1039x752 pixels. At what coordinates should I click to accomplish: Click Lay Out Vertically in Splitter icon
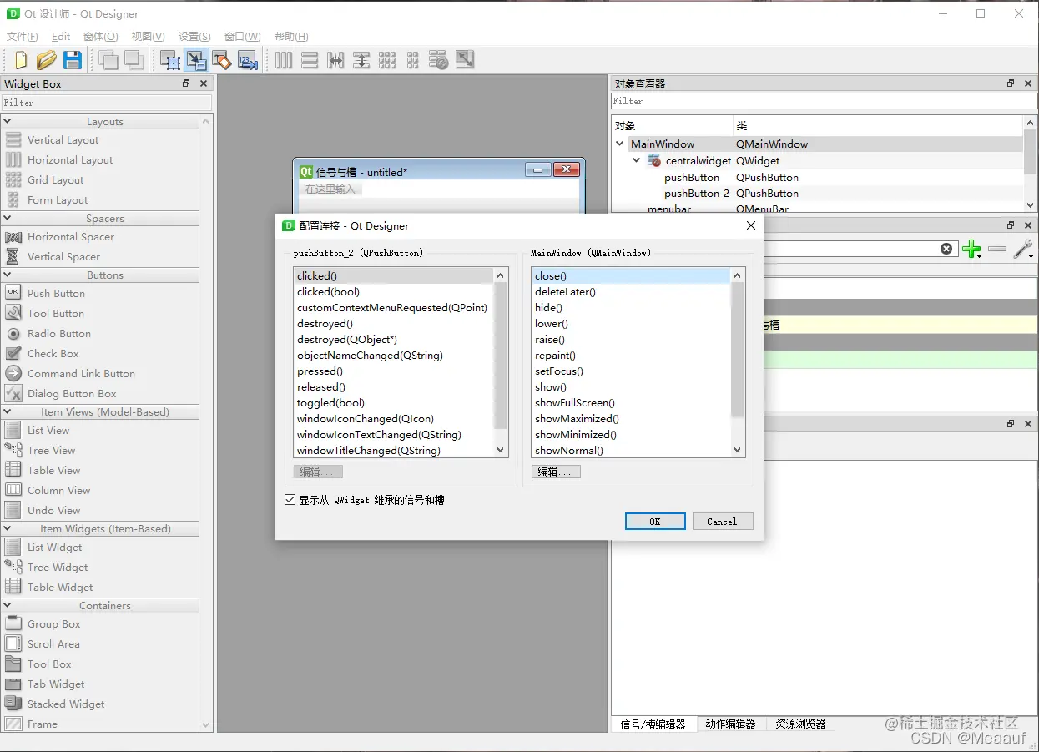[x=361, y=60]
